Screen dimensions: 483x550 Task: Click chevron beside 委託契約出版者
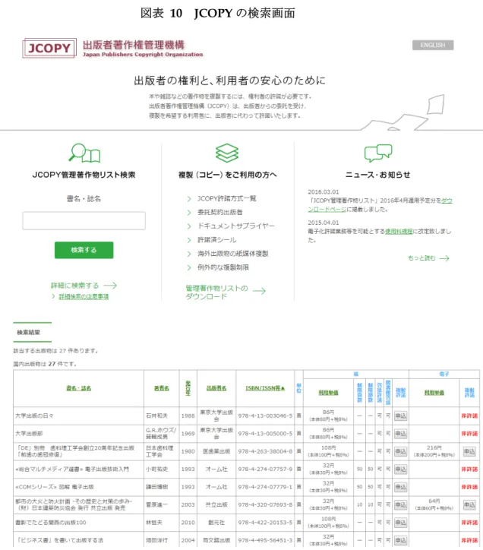pyautogui.click(x=189, y=213)
